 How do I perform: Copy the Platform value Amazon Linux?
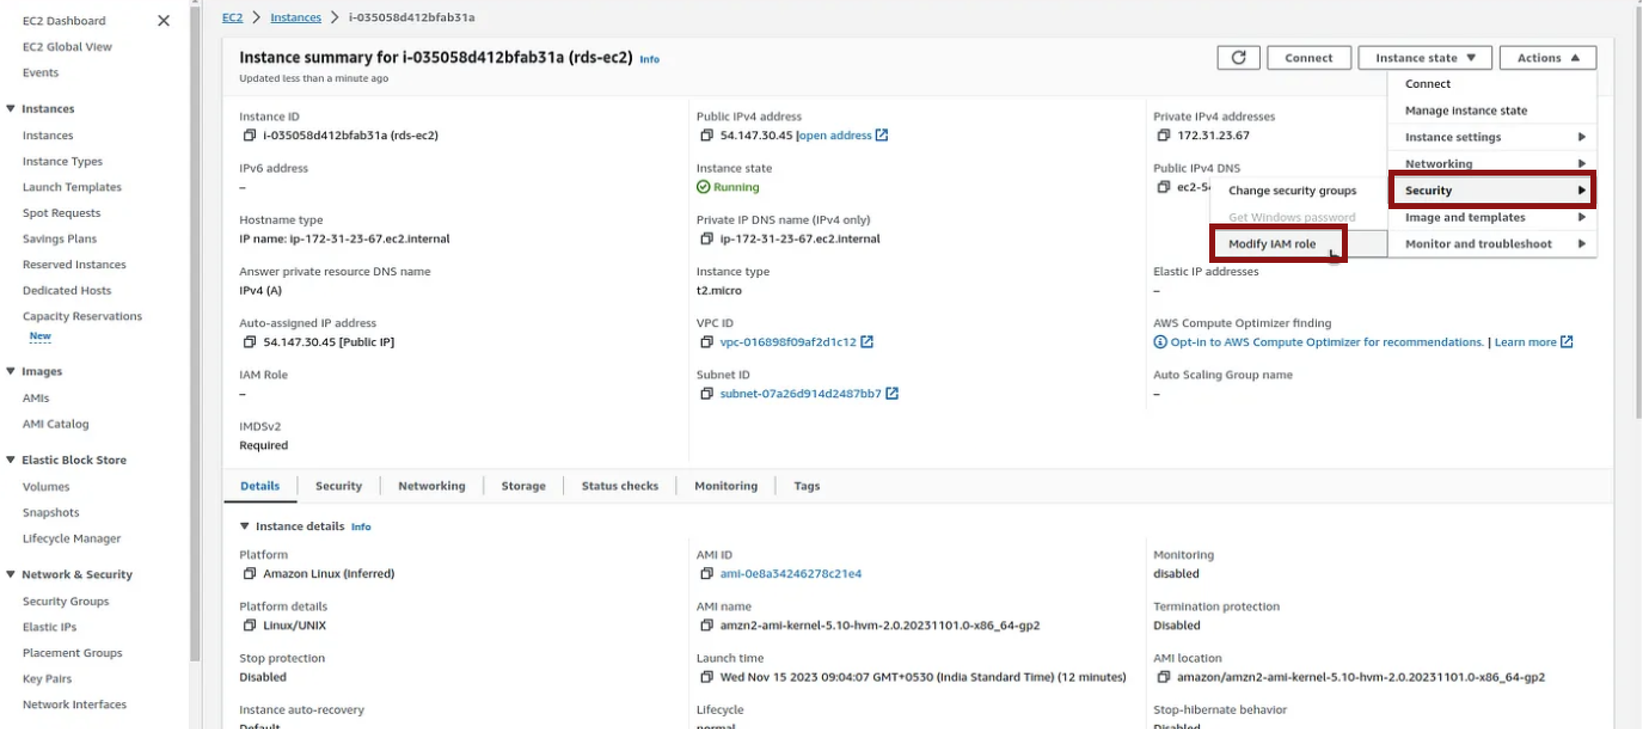coord(249,574)
